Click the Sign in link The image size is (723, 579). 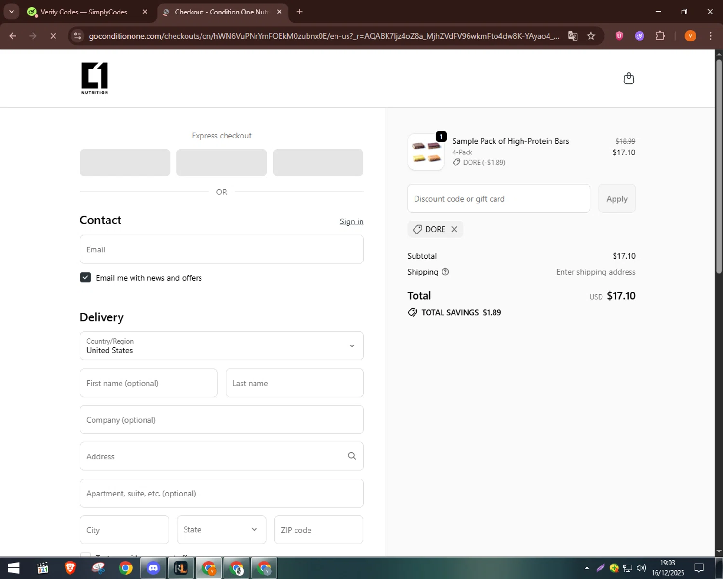(x=351, y=221)
